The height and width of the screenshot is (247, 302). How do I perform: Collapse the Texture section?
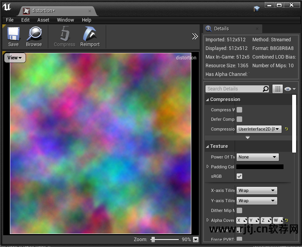pyautogui.click(x=207, y=146)
